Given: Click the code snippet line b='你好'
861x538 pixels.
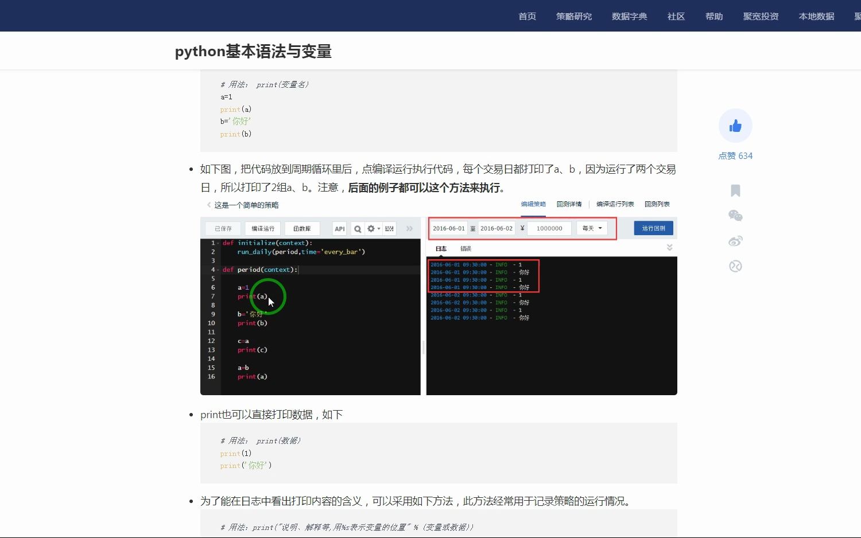Looking at the screenshot, I should pyautogui.click(x=235, y=121).
